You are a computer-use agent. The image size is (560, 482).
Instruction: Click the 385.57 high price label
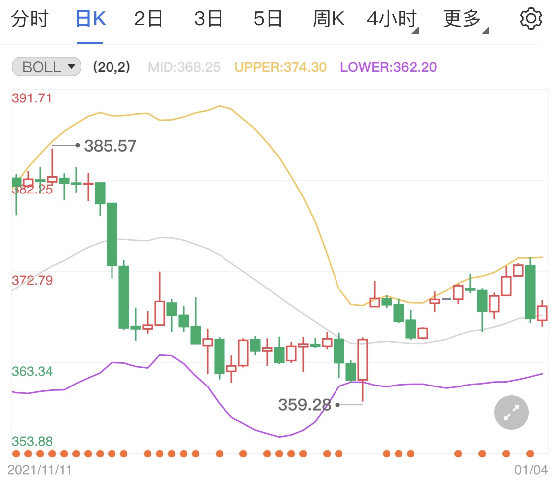point(110,146)
